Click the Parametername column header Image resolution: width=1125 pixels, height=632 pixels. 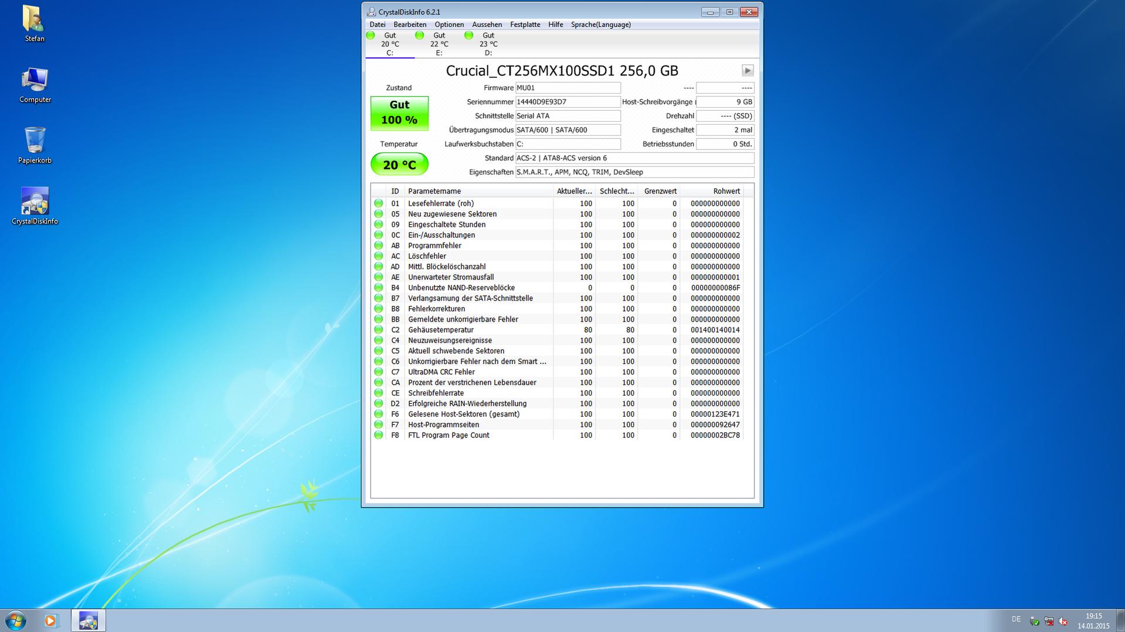click(478, 191)
